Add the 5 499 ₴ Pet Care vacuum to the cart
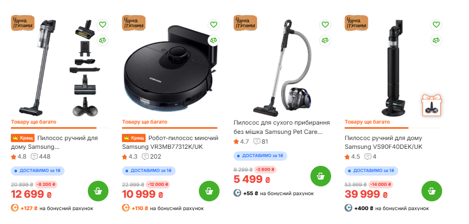469x224 pixels. tap(321, 176)
